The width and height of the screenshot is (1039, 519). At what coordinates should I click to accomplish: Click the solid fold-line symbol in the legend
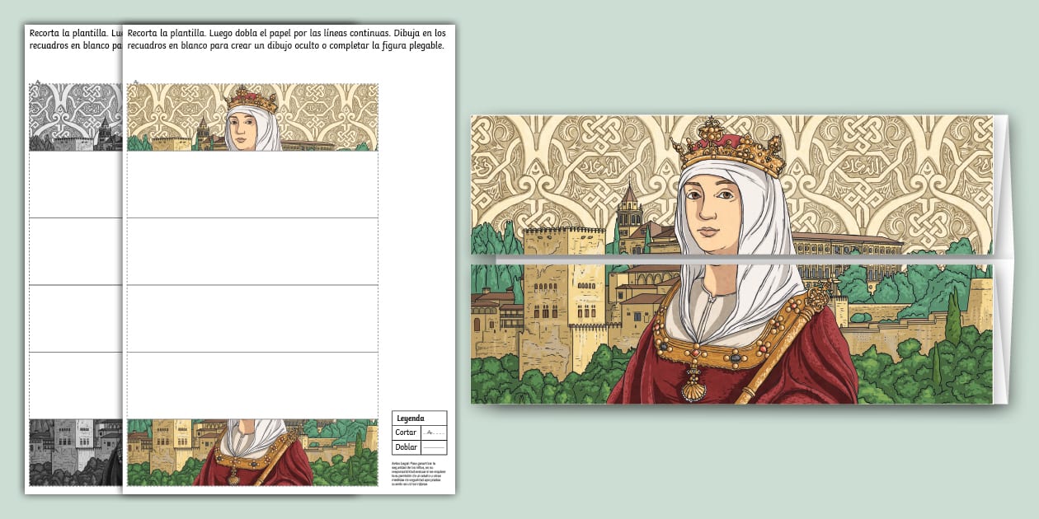point(433,447)
